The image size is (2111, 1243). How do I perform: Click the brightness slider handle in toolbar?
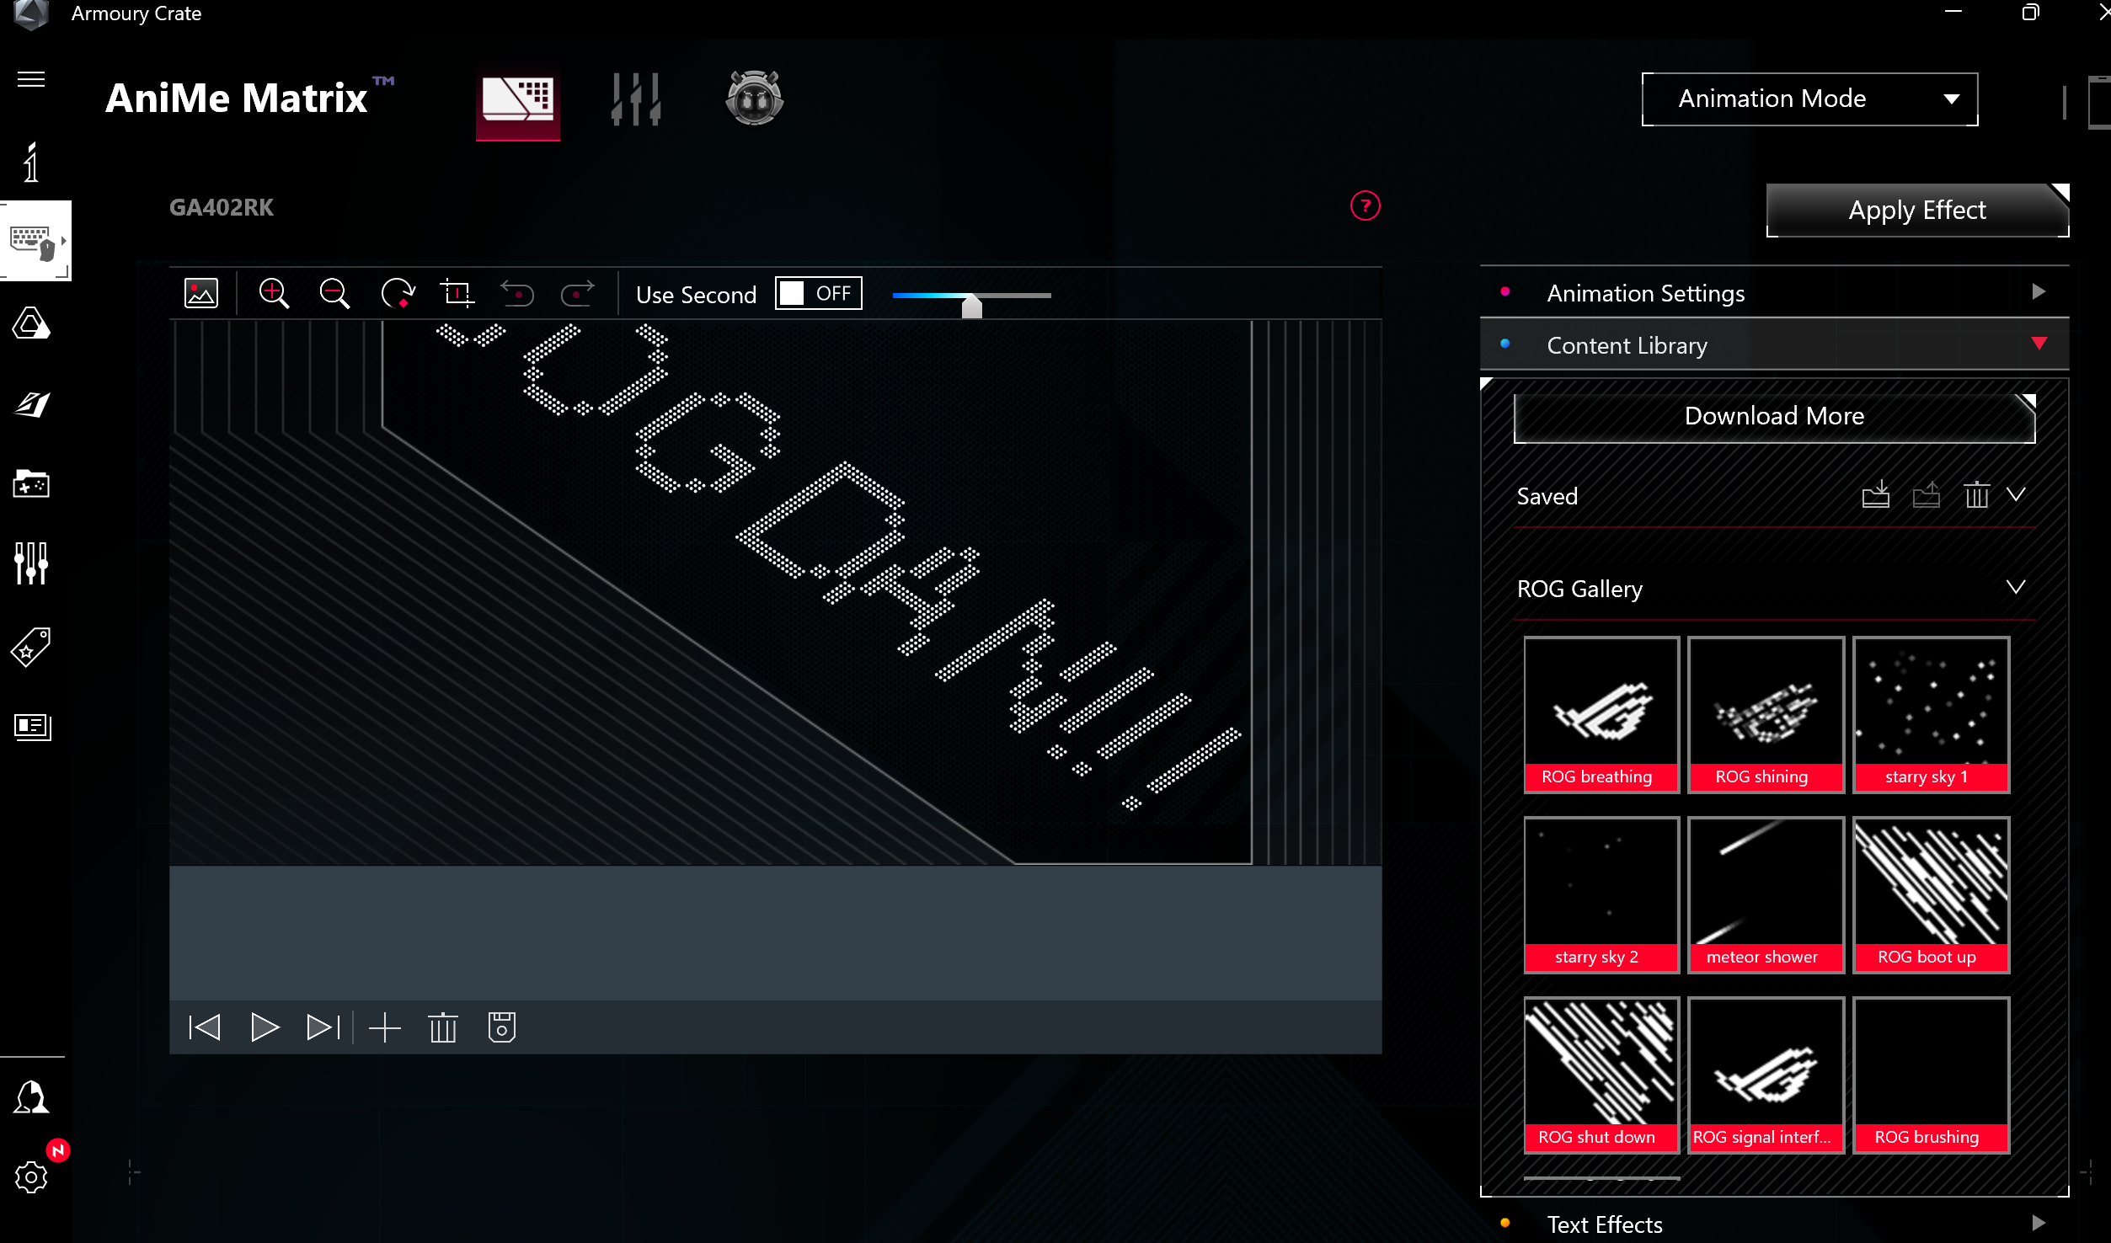[x=972, y=305]
